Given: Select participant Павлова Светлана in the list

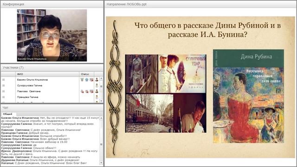Looking at the screenshot, I should coord(29,91).
